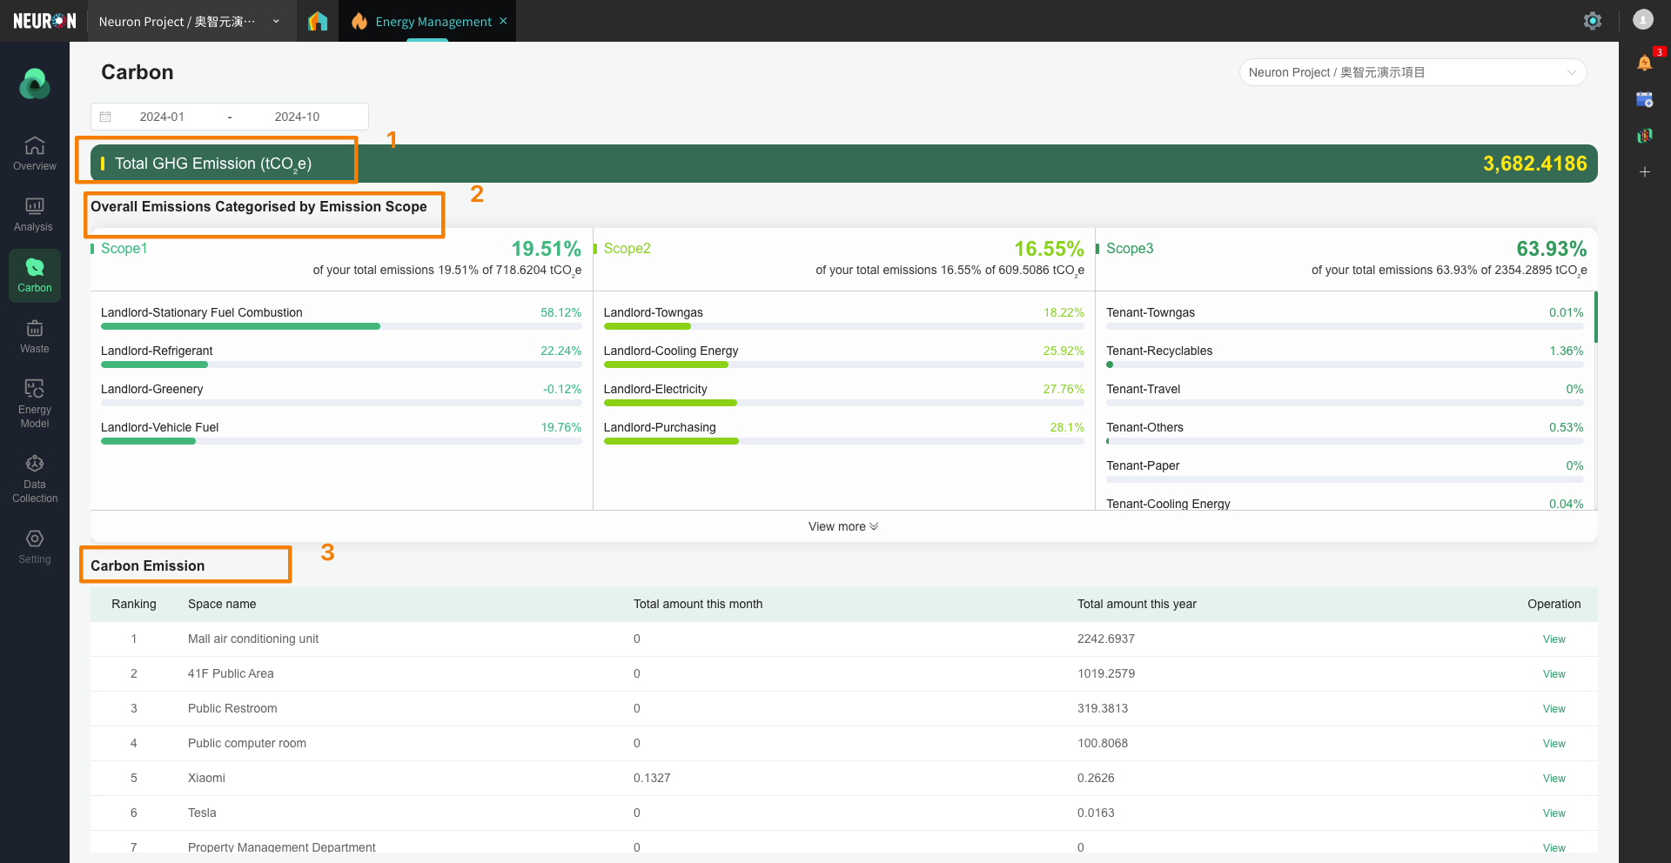Switch to the Energy Management tab
This screenshot has width=1671, height=863.
tap(433, 22)
